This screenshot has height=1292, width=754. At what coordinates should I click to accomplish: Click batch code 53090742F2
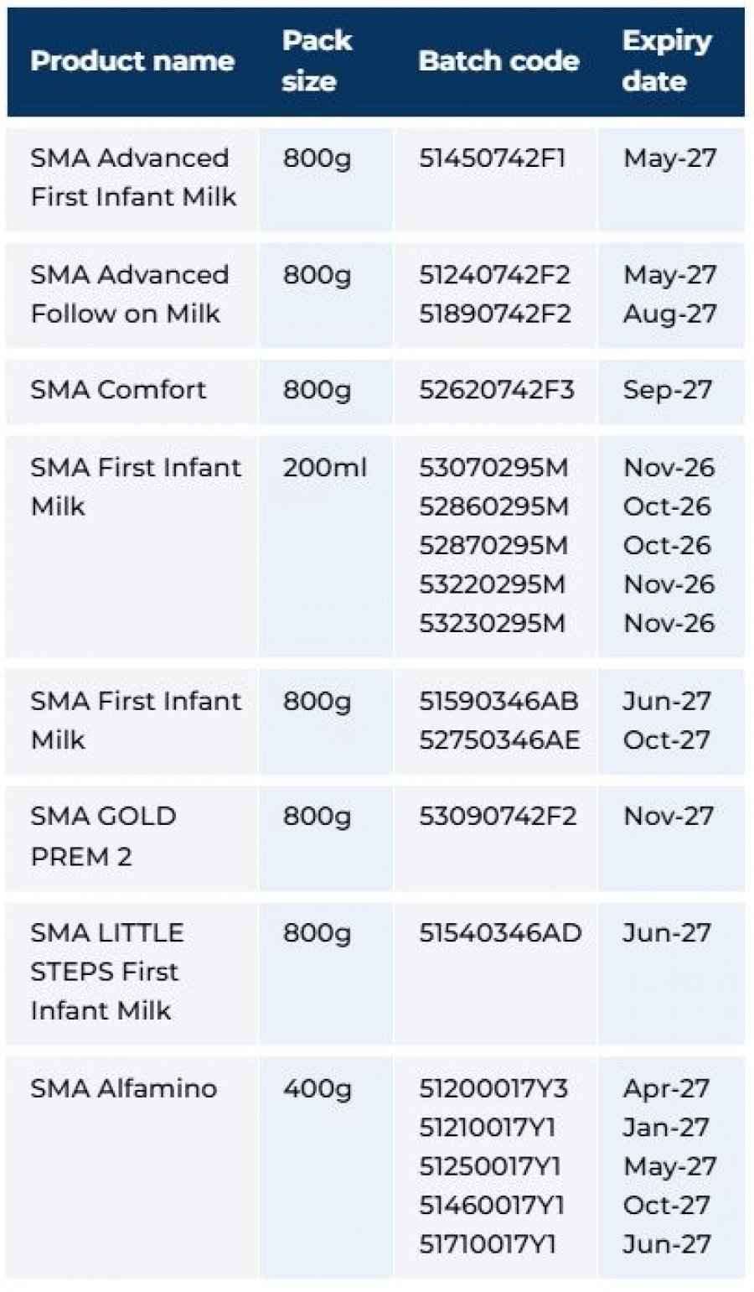498,817
